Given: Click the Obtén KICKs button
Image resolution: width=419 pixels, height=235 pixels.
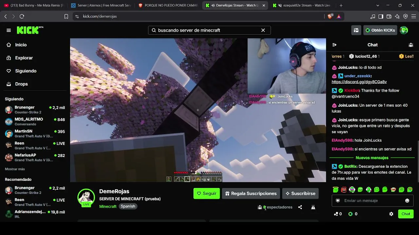Looking at the screenshot, I should [380, 30].
